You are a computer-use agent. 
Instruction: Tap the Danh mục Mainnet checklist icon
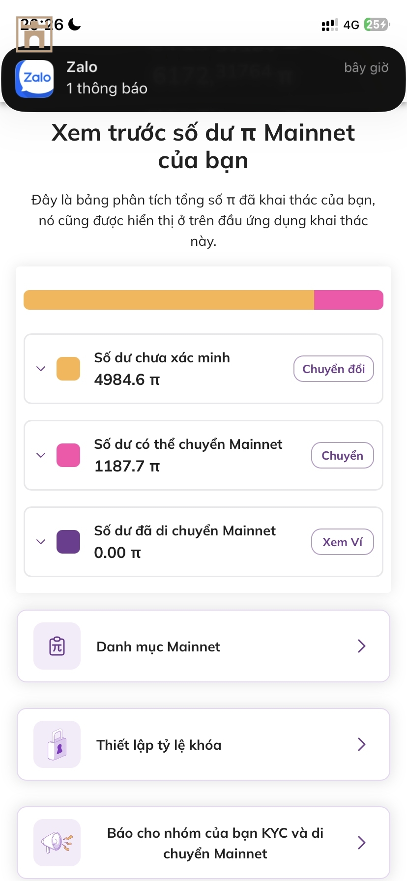tap(57, 646)
